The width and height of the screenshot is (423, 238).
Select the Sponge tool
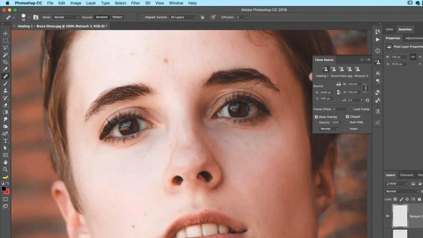5,126
